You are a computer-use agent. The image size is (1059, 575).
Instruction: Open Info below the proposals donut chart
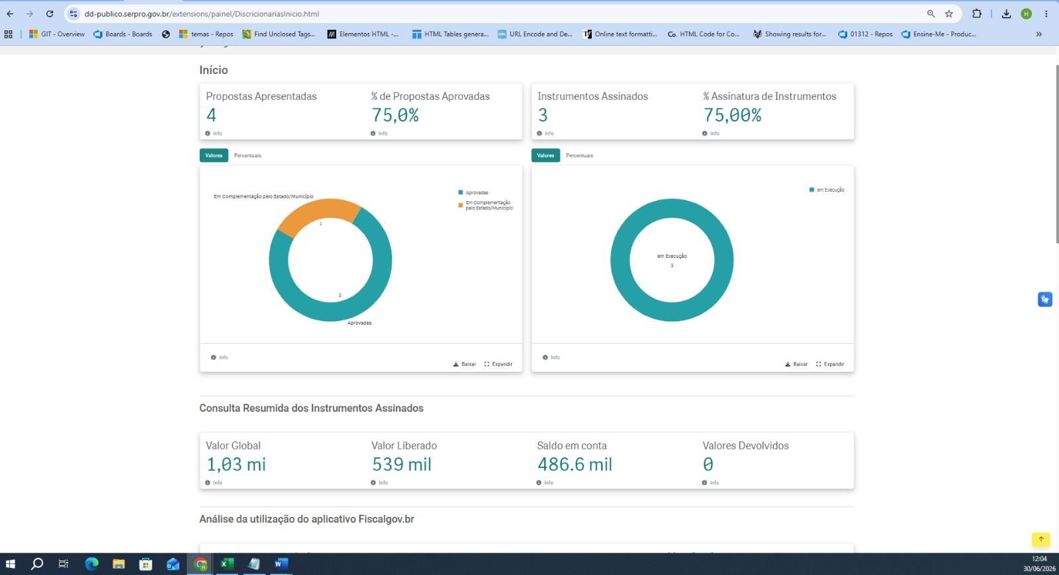tap(219, 358)
